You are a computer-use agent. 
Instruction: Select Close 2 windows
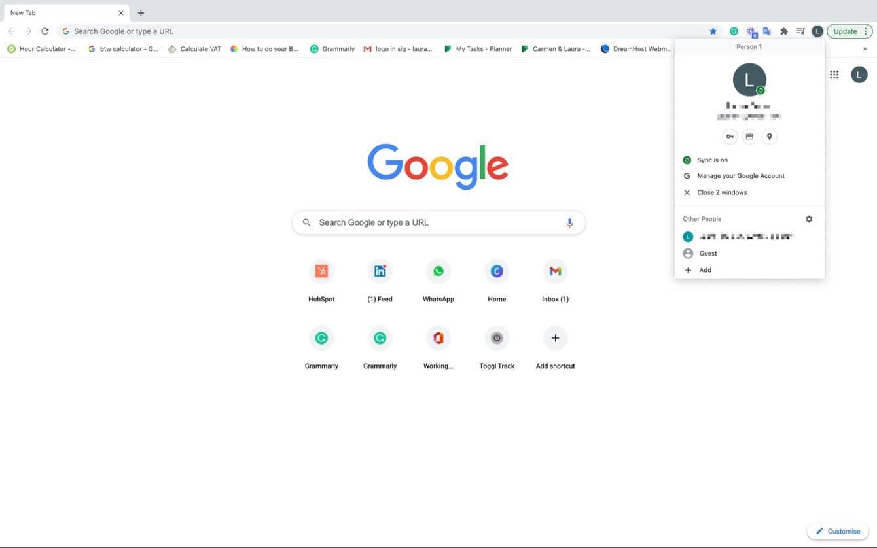[749, 192]
